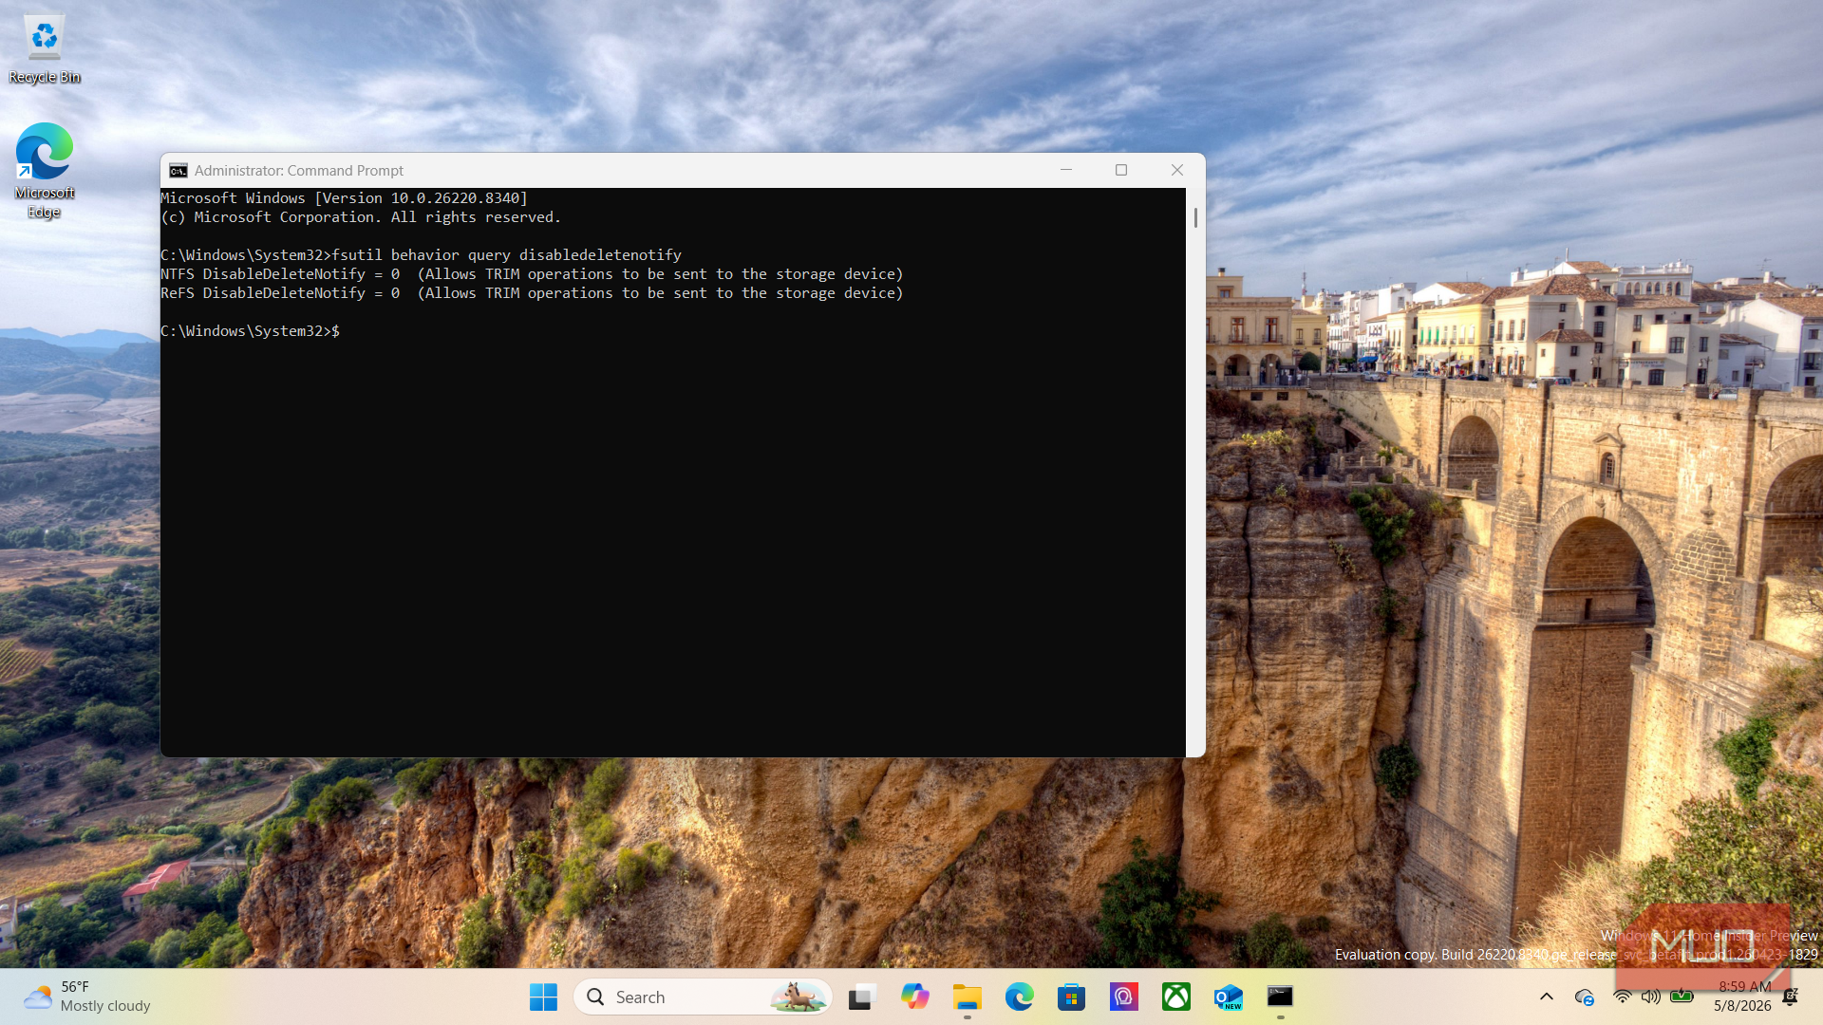The height and width of the screenshot is (1025, 1823).
Task: Open new Outlook from the taskbar
Action: [1228, 997]
